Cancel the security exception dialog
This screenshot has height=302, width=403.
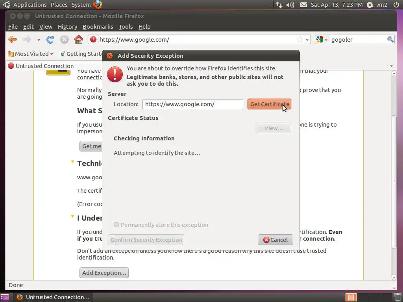275,240
